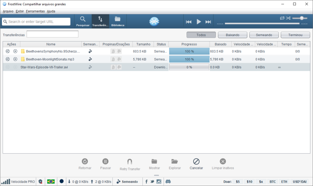313x186 pixels.
Task: Open the Pesquisar search tab icon
Action: (83, 21)
